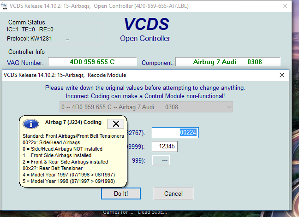Click the VCDS logo heading text
Viewport: 299px width, 217px height.
(x=145, y=25)
